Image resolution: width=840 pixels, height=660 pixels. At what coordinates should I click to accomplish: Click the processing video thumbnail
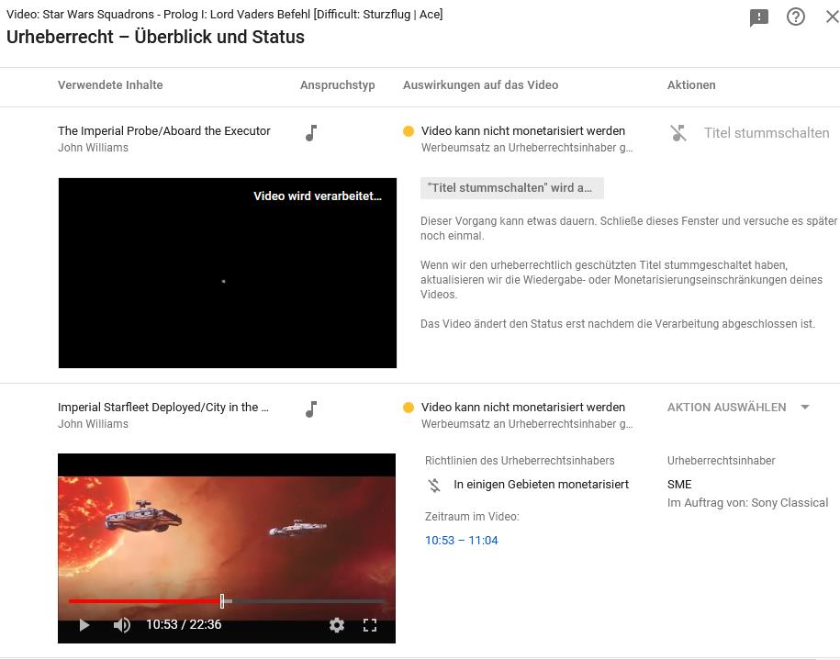pyautogui.click(x=227, y=273)
